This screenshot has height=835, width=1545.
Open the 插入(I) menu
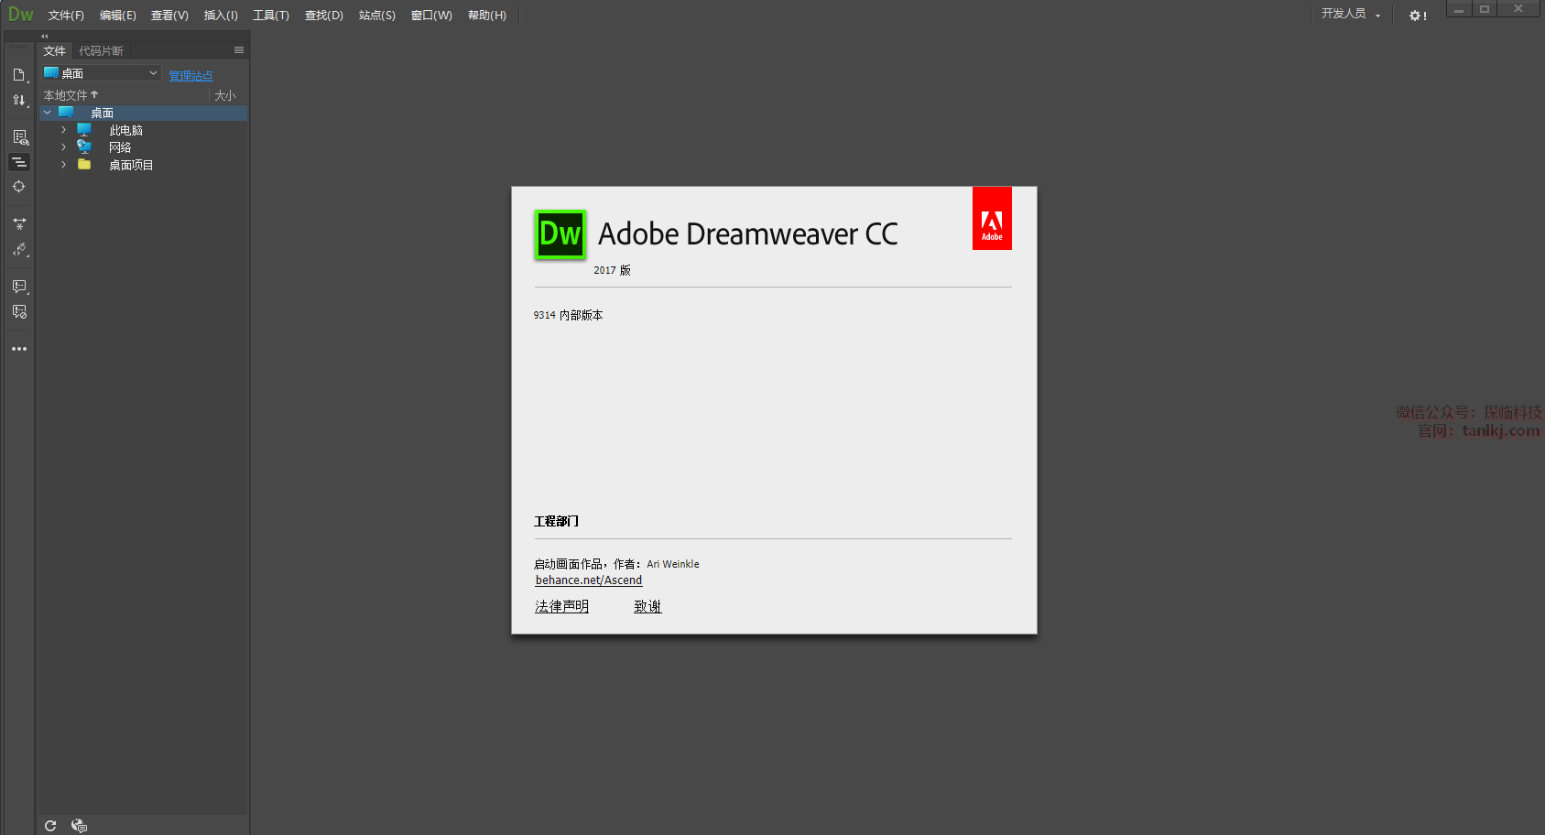[221, 16]
